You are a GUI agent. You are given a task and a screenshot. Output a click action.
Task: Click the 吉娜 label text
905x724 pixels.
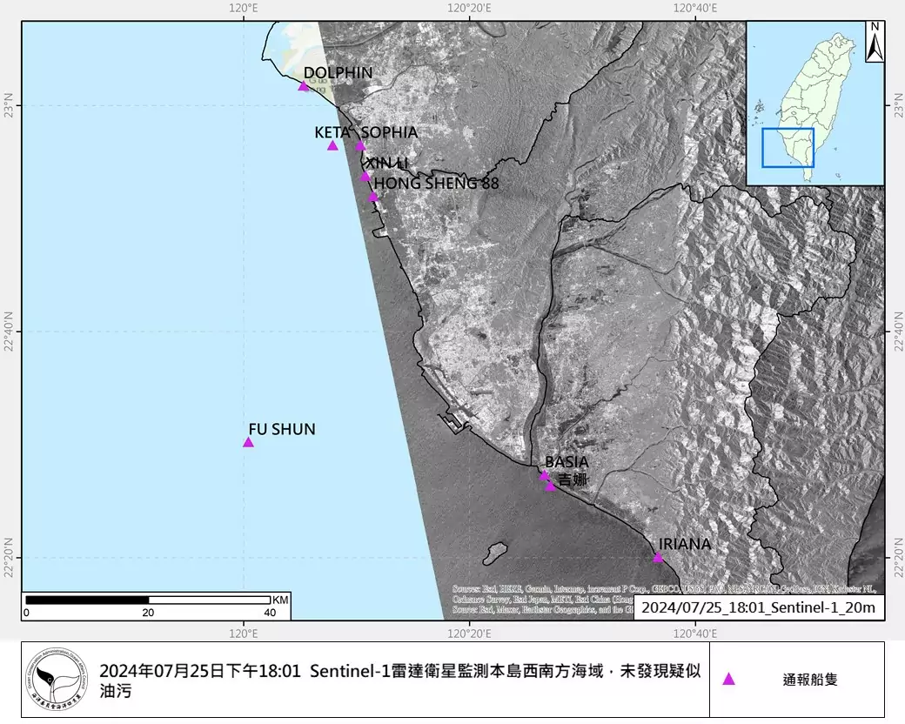[573, 479]
